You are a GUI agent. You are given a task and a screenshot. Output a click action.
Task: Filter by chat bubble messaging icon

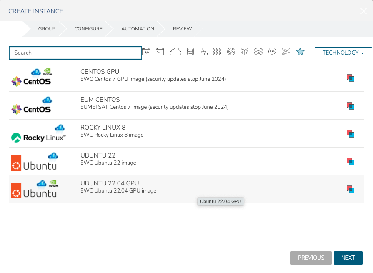[x=272, y=51]
